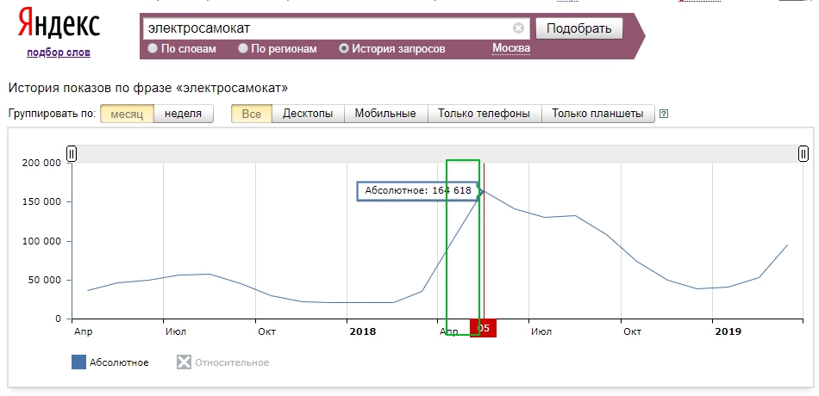The image size is (819, 396).
Task: Filter by Только телефоны
Action: pyautogui.click(x=484, y=114)
